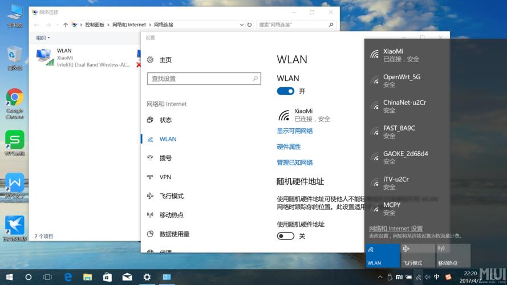Switch to Settings app on the taskbar

coord(147,277)
